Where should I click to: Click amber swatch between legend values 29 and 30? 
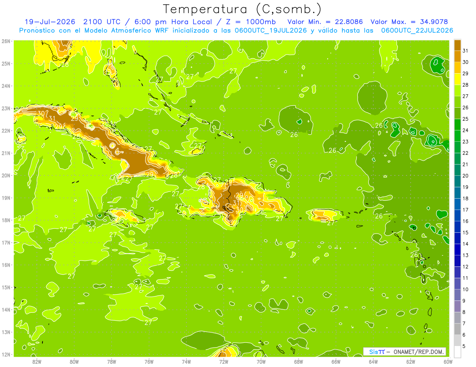[x=457, y=68]
